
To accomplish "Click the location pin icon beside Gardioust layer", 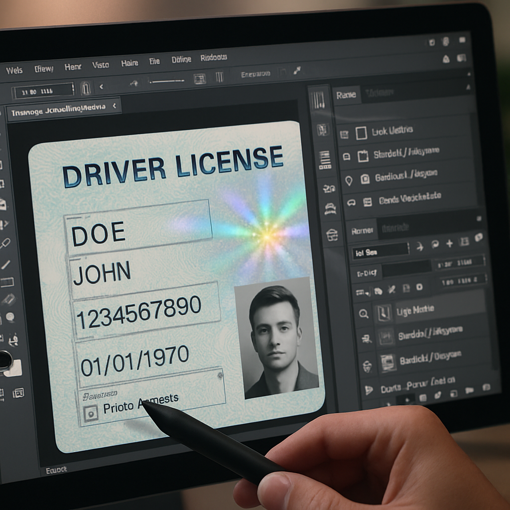I will point(350,180).
